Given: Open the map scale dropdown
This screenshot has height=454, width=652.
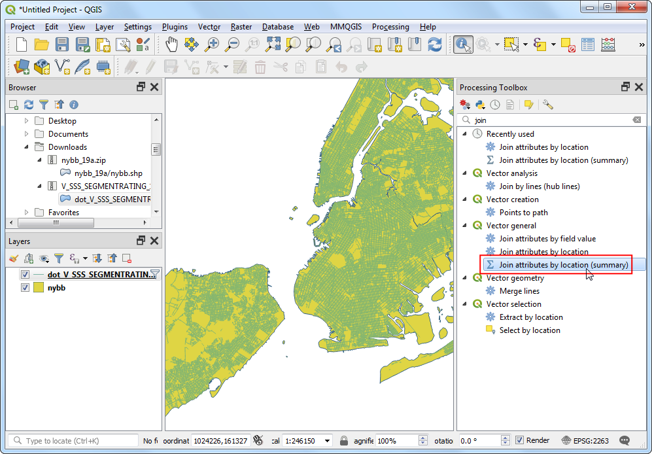Looking at the screenshot, I should tap(327, 441).
